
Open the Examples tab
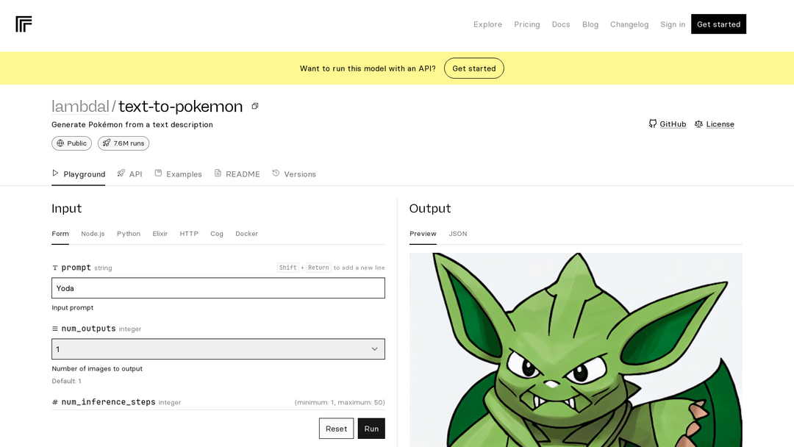[178, 174]
